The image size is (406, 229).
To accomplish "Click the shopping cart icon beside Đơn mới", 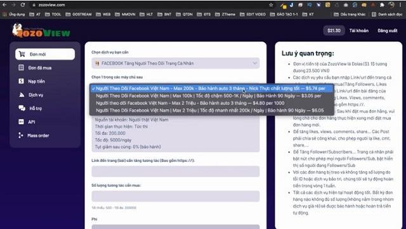I will coord(22,54).
